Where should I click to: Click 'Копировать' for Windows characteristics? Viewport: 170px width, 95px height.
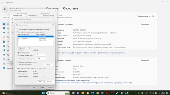[x=145, y=60]
